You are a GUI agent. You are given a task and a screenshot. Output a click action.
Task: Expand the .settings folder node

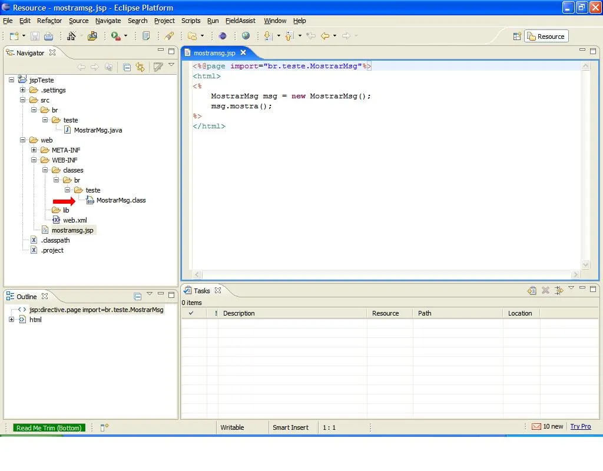pos(22,90)
